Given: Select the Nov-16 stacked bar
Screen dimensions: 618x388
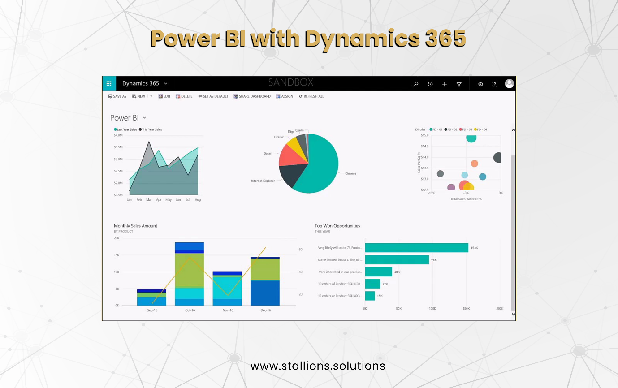Looking at the screenshot, I should (x=227, y=289).
